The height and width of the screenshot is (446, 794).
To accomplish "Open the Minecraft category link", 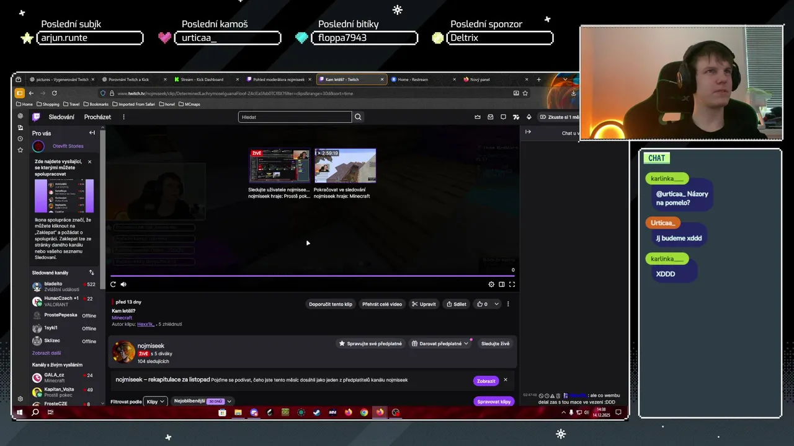I will pyautogui.click(x=122, y=318).
